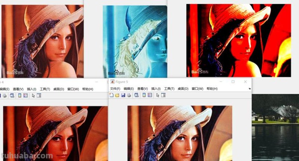Image resolution: width=299 pixels, height=161 pixels.
Task: Open 插入(I) menu in Figure 4 window
Action: point(31,89)
